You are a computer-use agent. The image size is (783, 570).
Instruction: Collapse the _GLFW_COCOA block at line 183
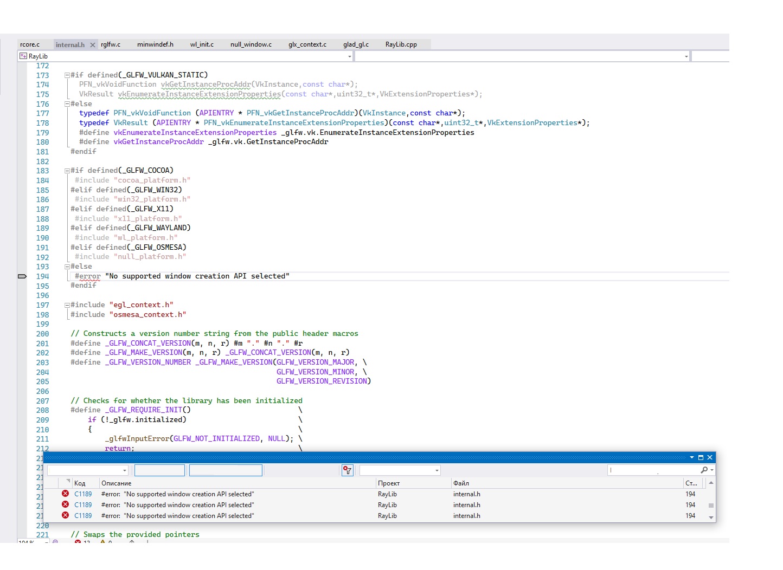click(x=66, y=170)
